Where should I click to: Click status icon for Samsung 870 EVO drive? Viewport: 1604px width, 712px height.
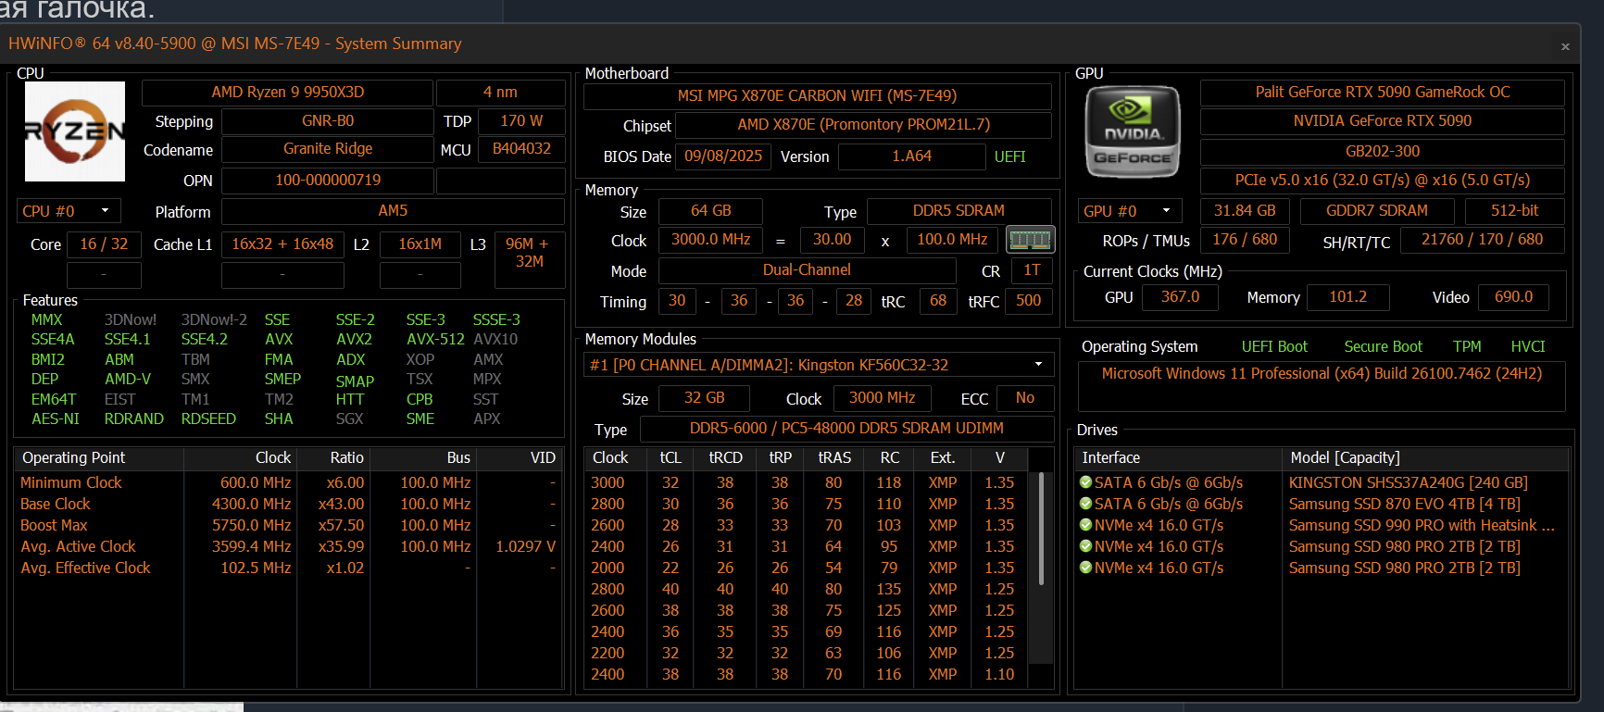(x=1085, y=504)
